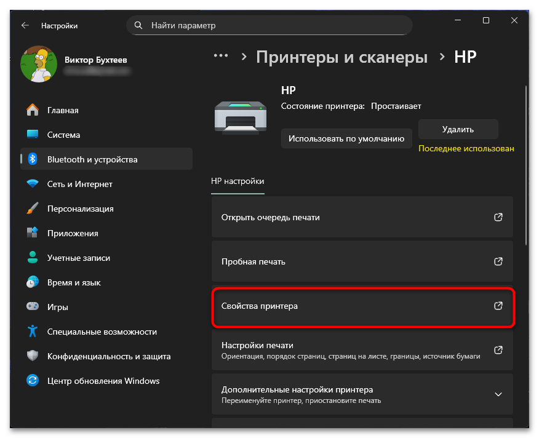Open Свойства принтера

(x=362, y=306)
